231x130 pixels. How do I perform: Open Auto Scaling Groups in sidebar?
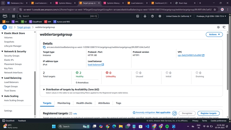tap(14, 100)
